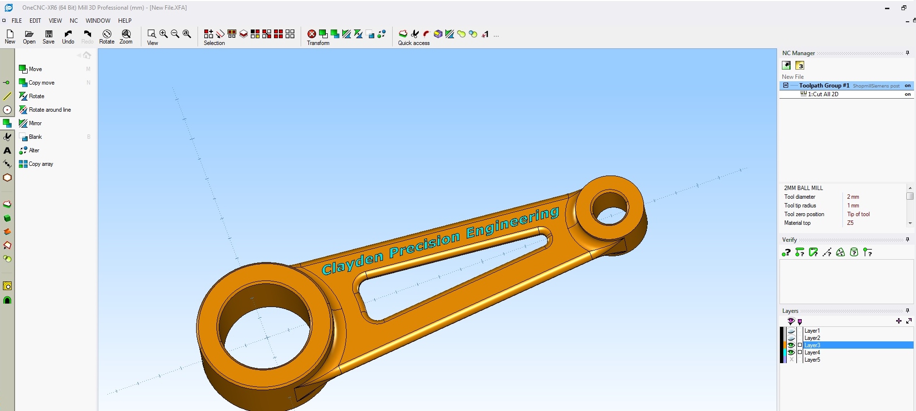This screenshot has width=916, height=411.
Task: Toggle Layer4 visibility eye icon
Action: 791,352
